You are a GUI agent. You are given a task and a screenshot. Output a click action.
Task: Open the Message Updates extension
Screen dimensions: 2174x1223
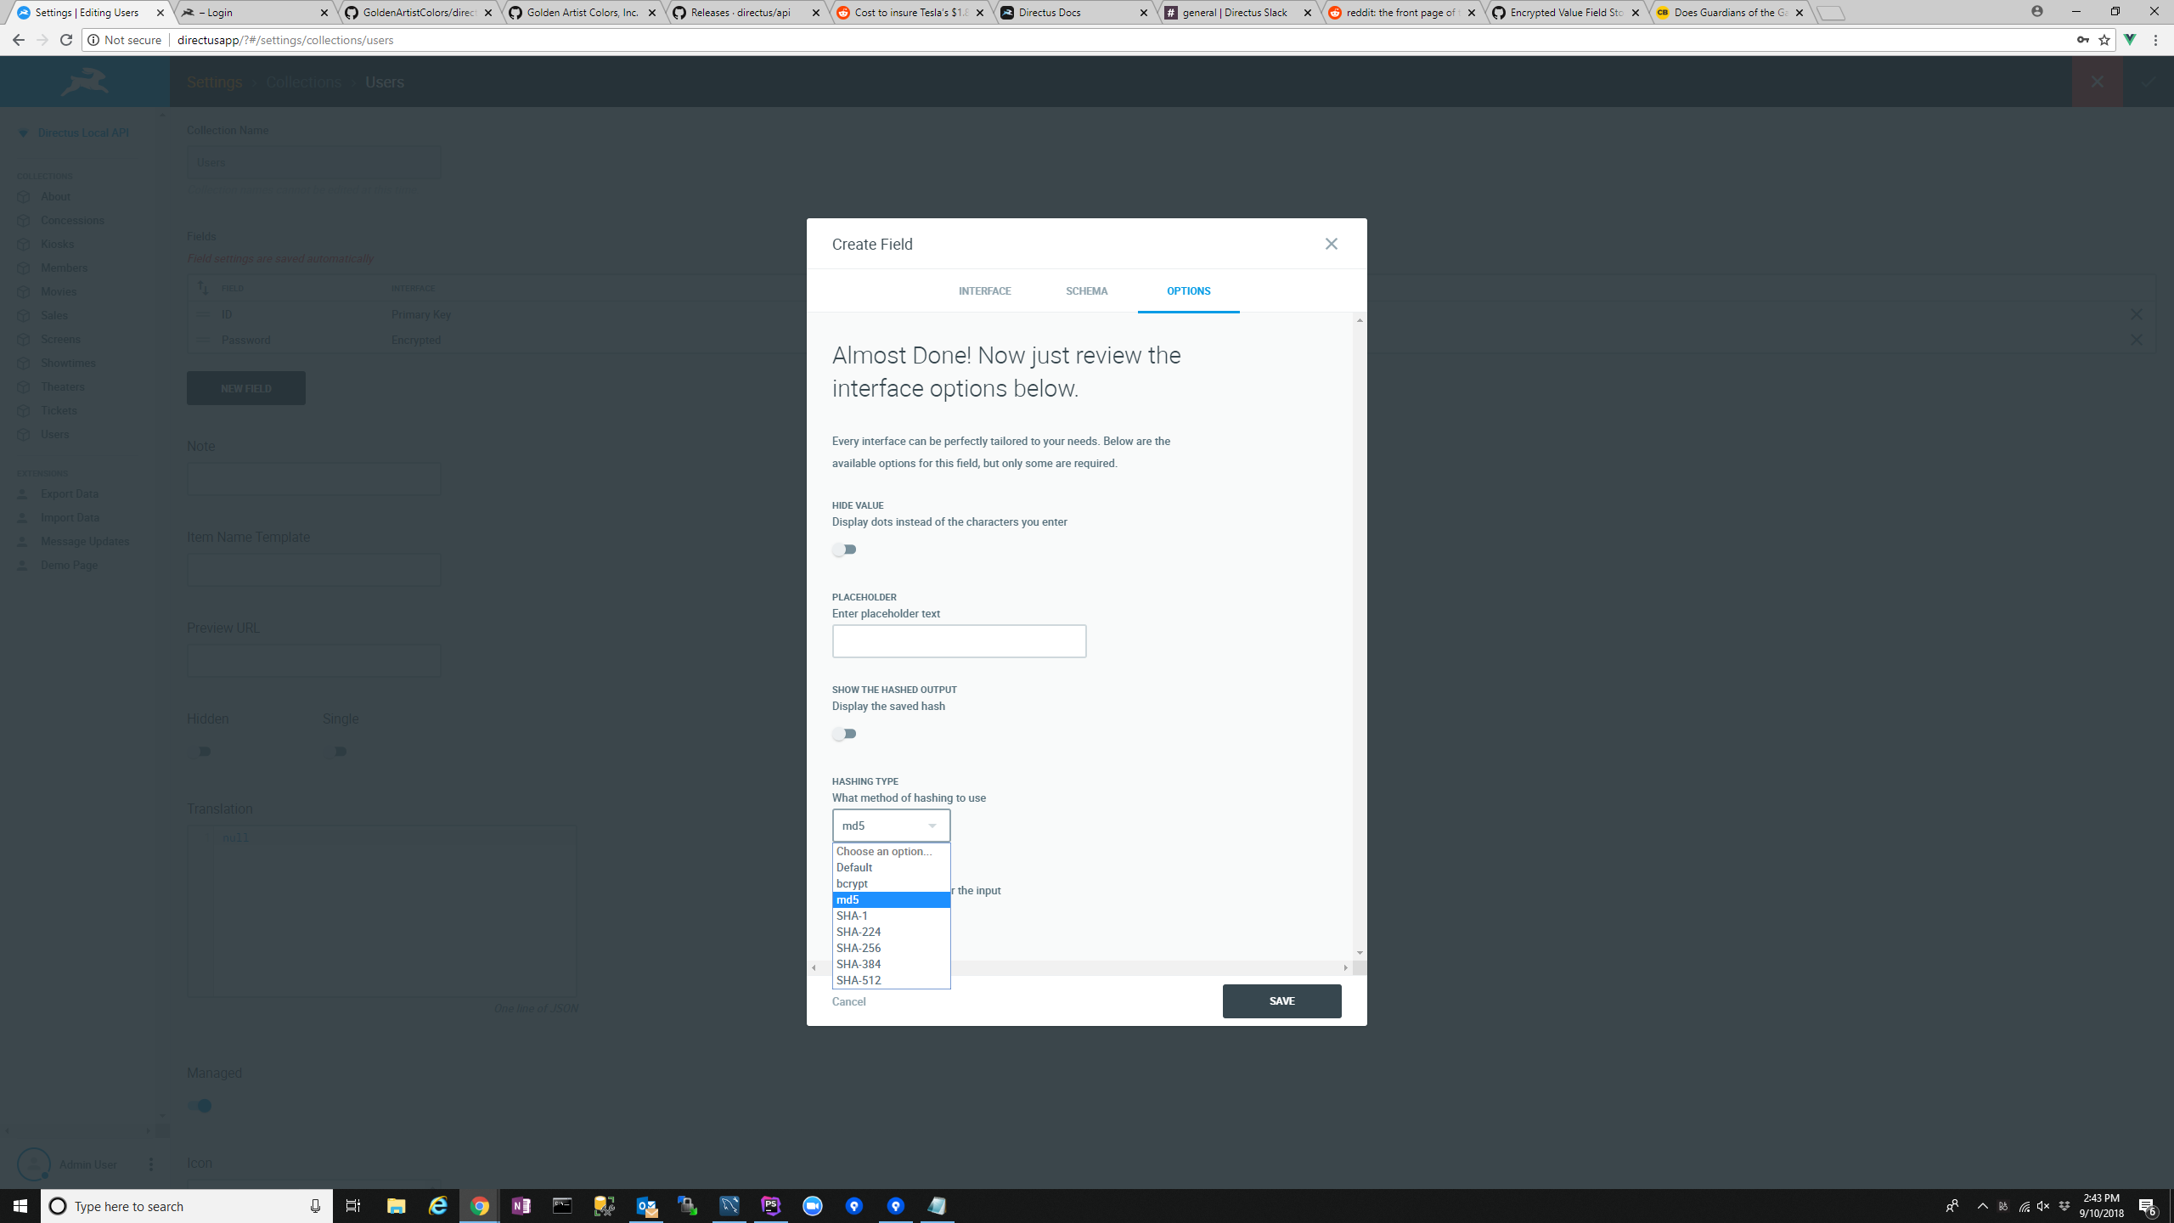pos(84,541)
